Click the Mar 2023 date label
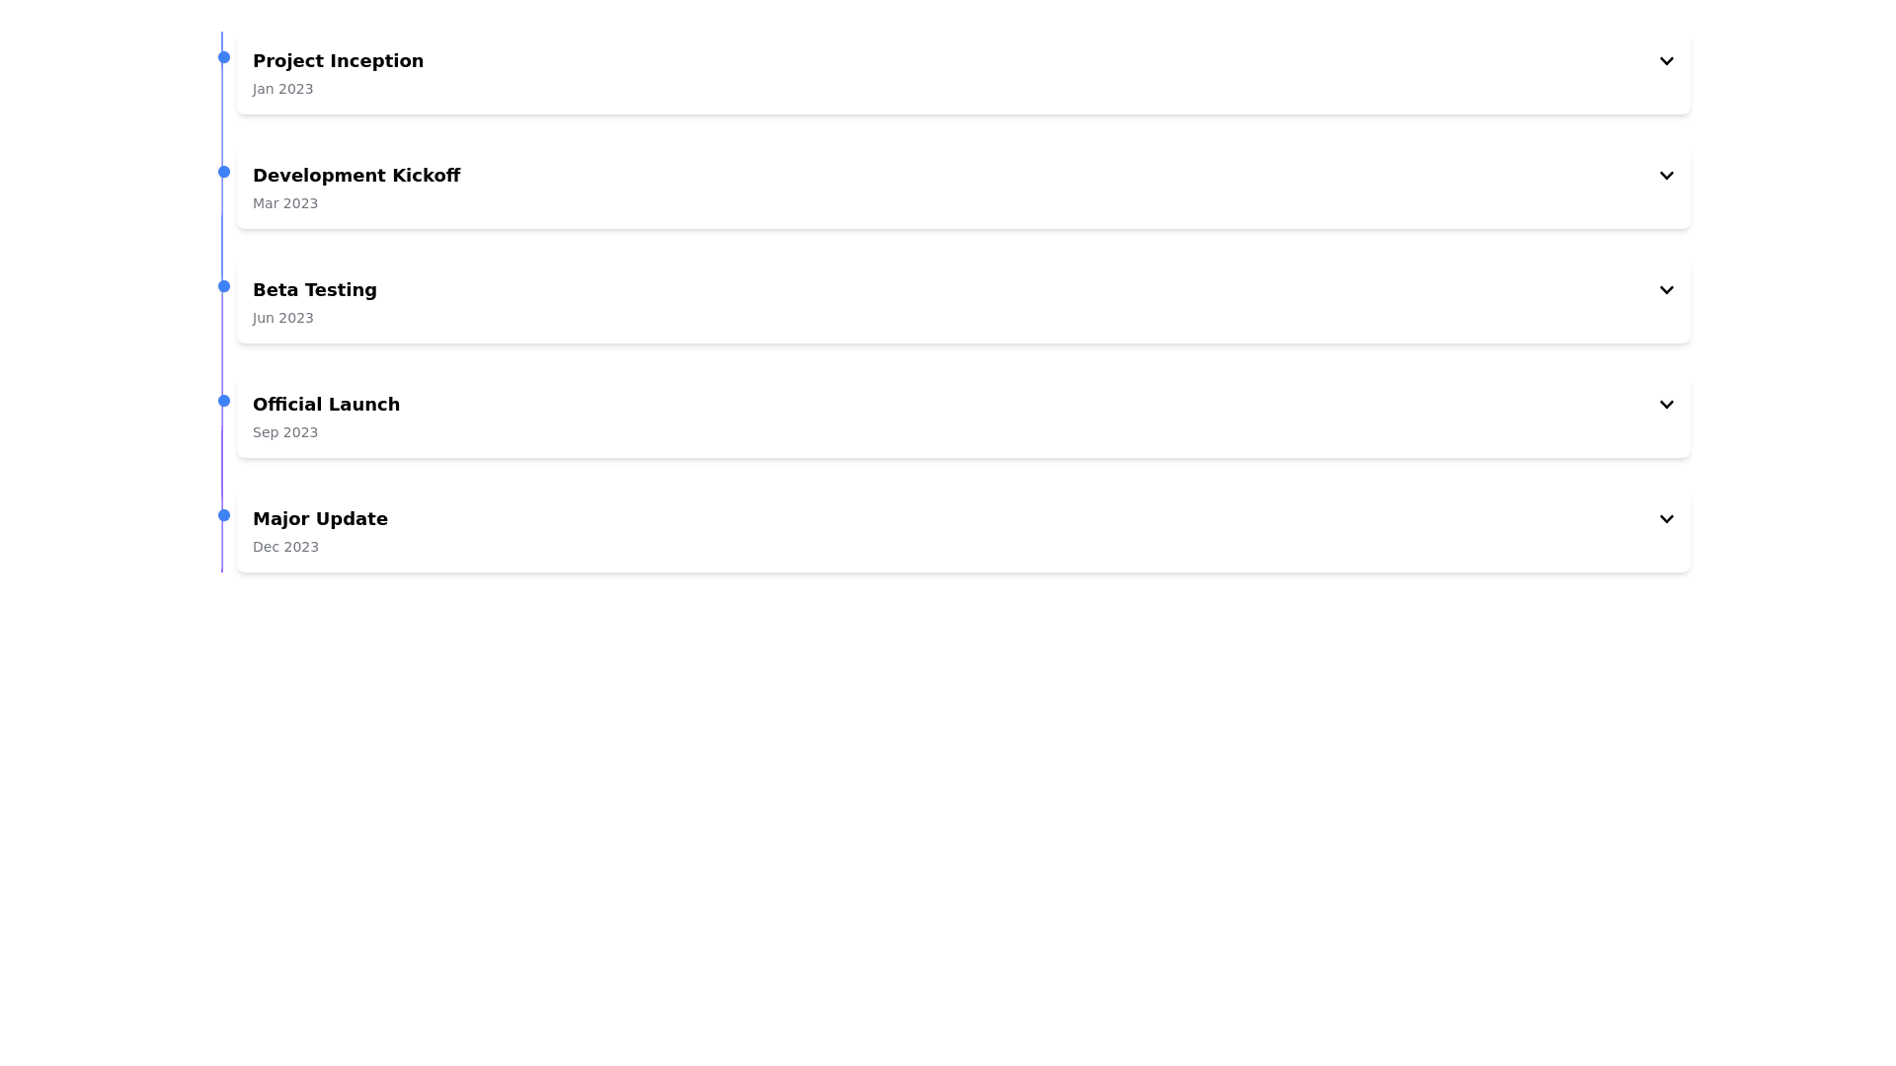 tap(284, 203)
